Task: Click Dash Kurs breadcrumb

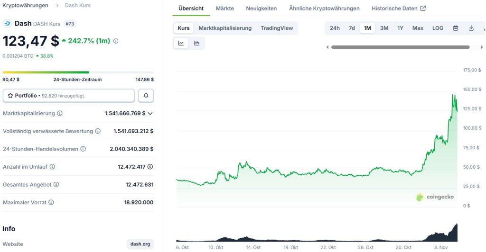Action: [x=78, y=5]
